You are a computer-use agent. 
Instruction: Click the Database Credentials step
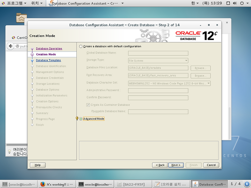pyautogui.click(x=50, y=78)
